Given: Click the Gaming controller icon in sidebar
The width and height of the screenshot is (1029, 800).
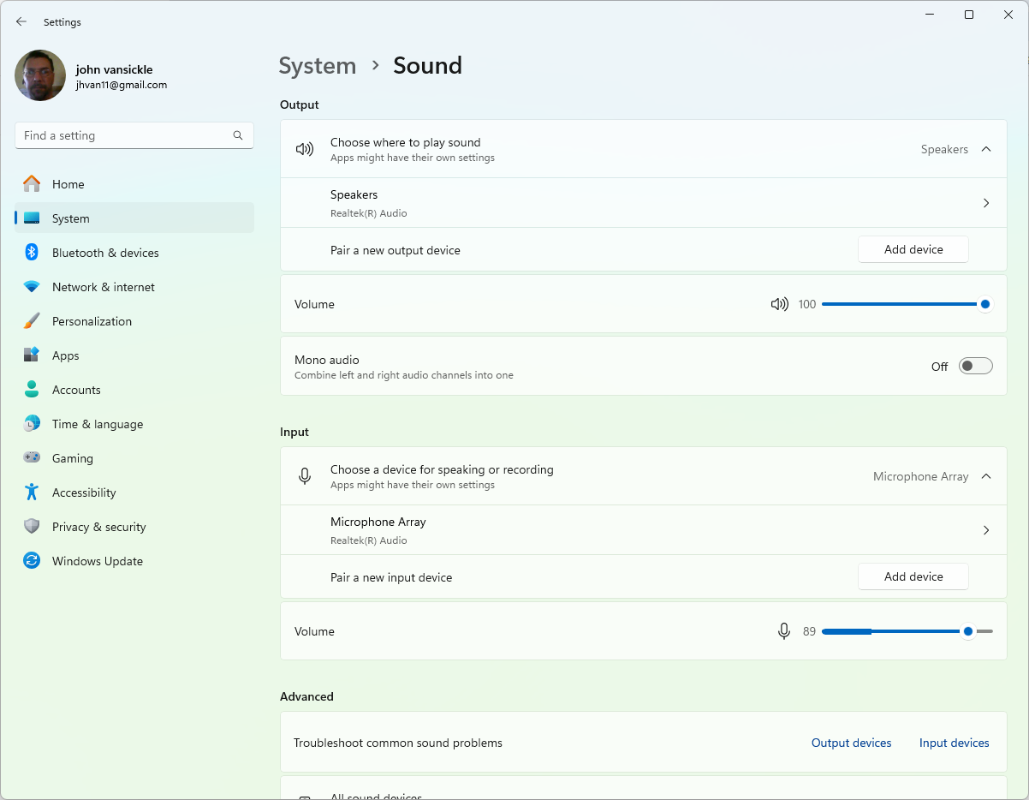Looking at the screenshot, I should pyautogui.click(x=32, y=457).
